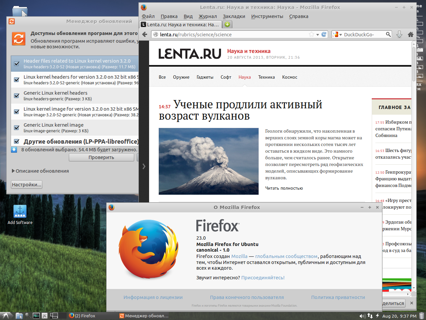
Task: Launch the file manager from the taskbar
Action: (19, 316)
